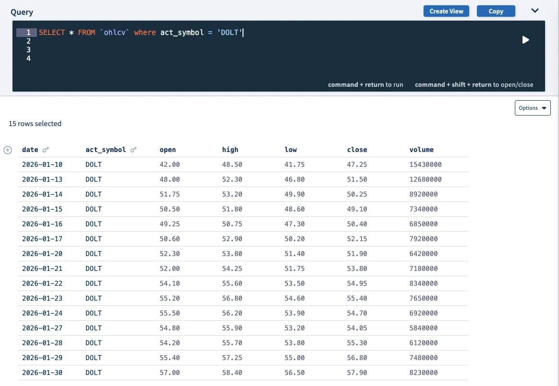
Task: Select the volume column header
Action: click(x=421, y=149)
